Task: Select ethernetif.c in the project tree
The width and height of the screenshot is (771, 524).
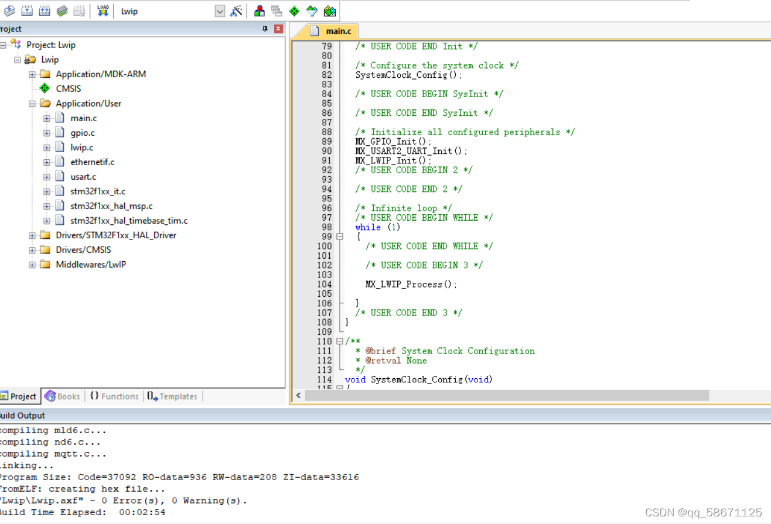Action: pos(92,162)
